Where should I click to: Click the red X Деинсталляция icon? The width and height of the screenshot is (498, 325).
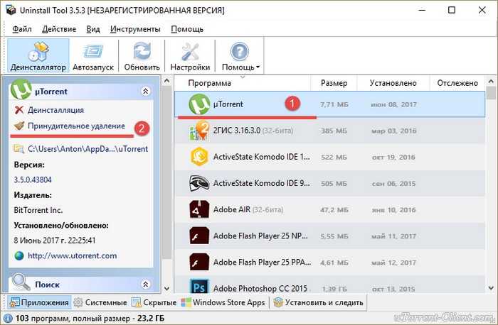19,110
